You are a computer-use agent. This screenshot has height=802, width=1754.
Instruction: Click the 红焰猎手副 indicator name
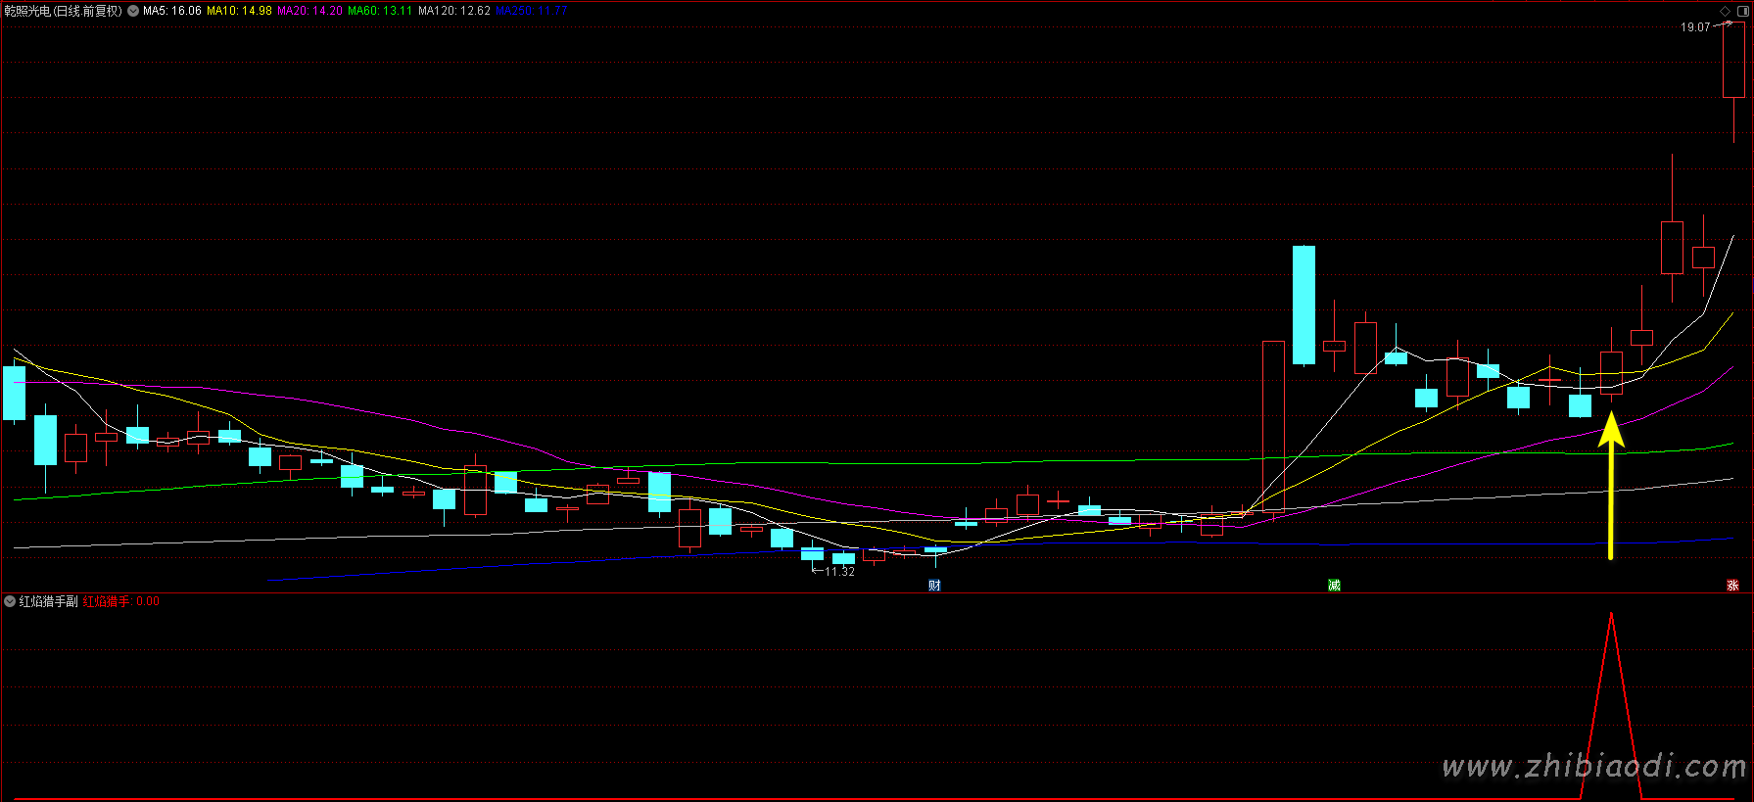coord(49,601)
